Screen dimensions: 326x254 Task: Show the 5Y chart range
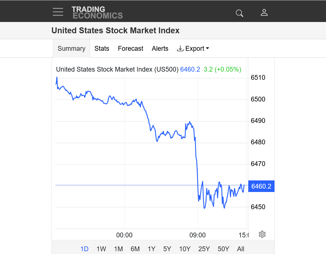tap(167, 249)
